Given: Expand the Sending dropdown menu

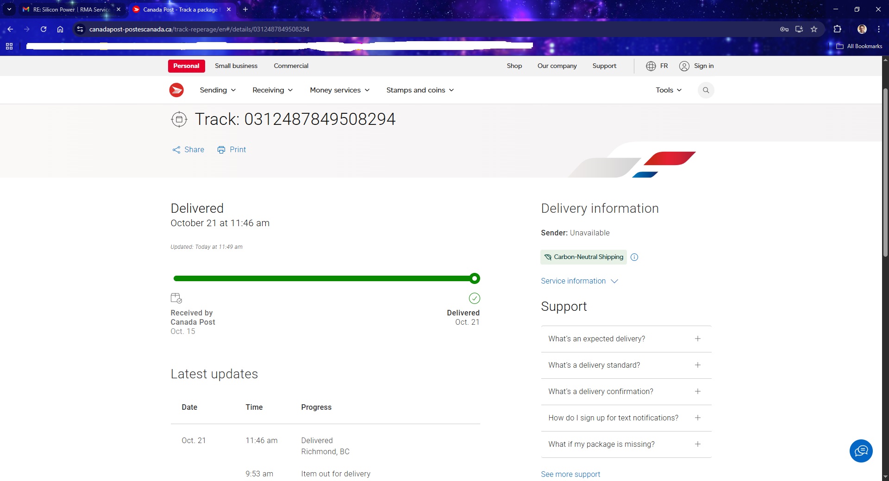Looking at the screenshot, I should [x=218, y=90].
